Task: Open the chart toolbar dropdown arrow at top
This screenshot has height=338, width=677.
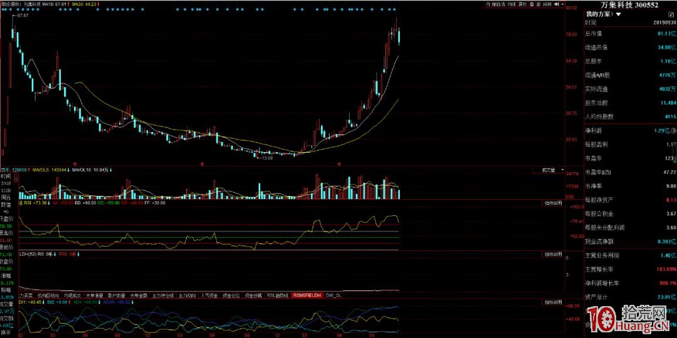Action: point(562,4)
